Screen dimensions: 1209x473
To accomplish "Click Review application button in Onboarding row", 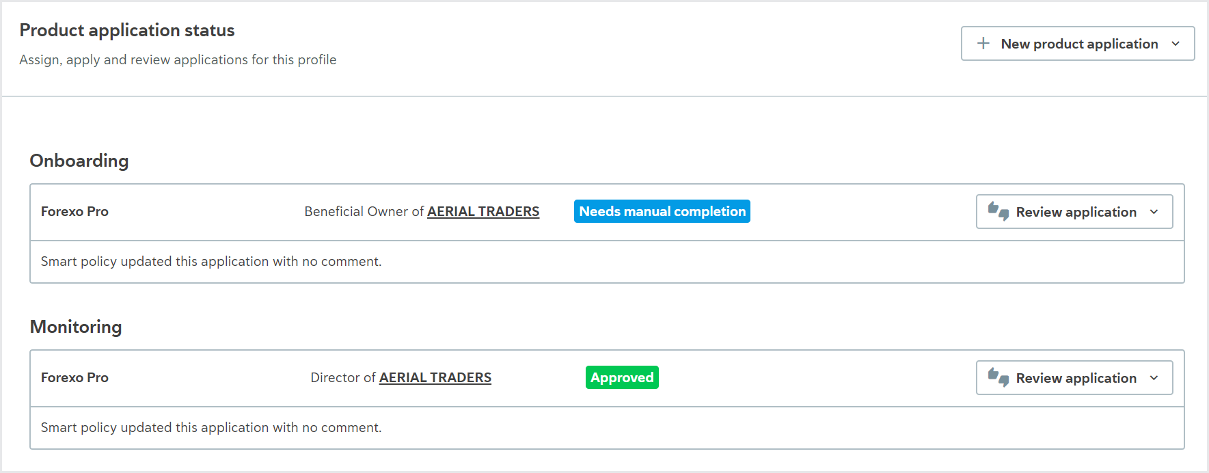I will pos(1074,212).
